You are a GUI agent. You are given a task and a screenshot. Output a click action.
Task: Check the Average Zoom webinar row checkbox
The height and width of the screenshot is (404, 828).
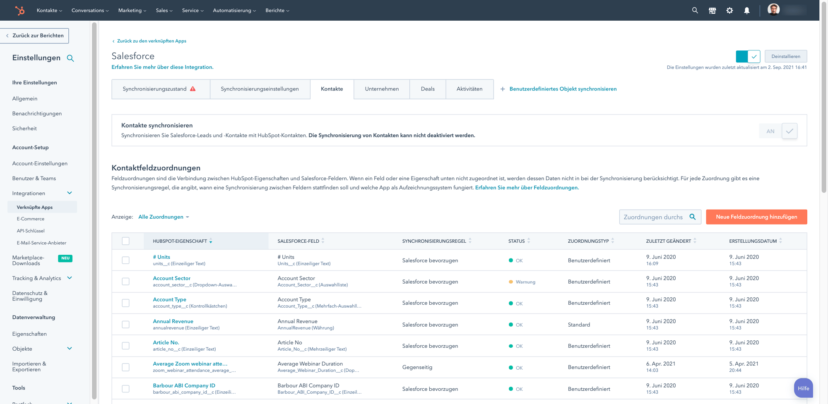(125, 367)
